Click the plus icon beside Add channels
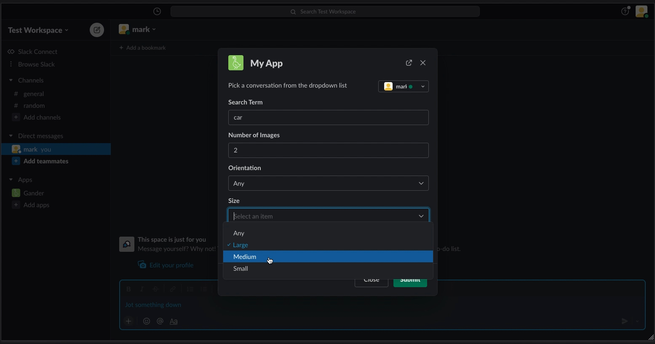The image size is (655, 344). pos(16,117)
